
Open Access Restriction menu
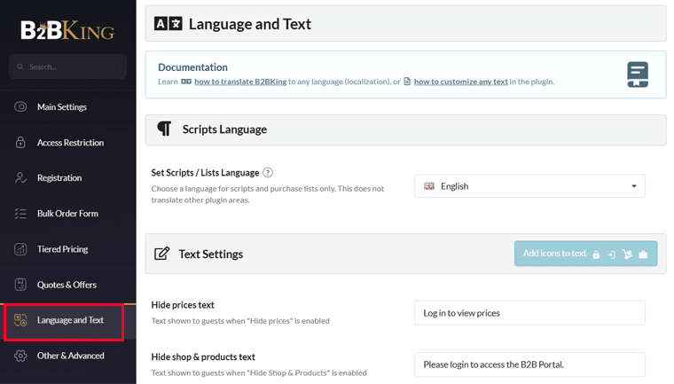click(68, 142)
